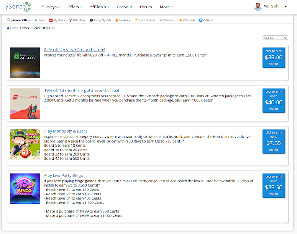Open the 49% off 12 months offer link
The width and height of the screenshot is (297, 234).
pyautogui.click(x=82, y=91)
